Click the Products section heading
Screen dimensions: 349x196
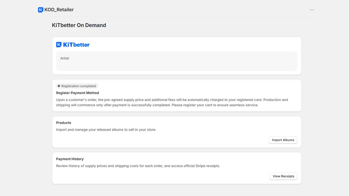click(x=63, y=123)
